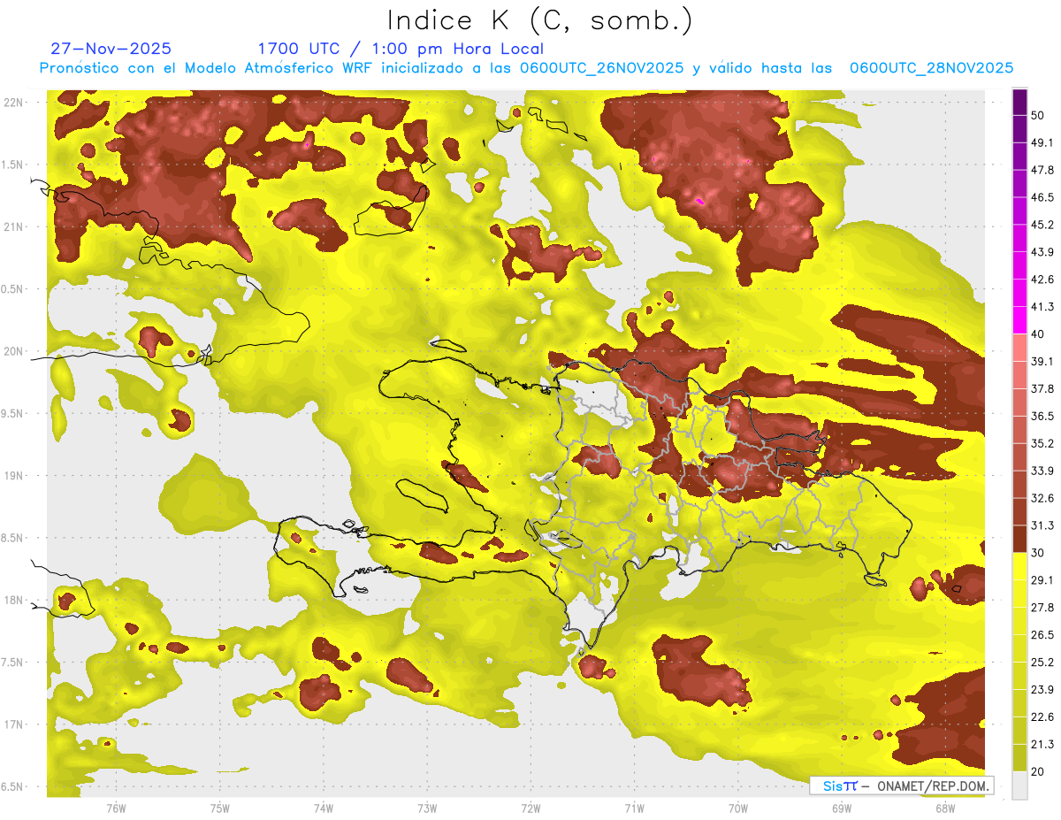Click the "75W" longitude axis label

coord(219,808)
